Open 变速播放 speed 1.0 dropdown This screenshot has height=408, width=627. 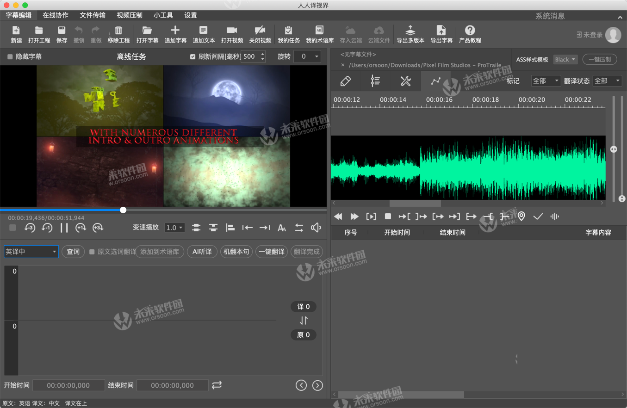coord(175,228)
